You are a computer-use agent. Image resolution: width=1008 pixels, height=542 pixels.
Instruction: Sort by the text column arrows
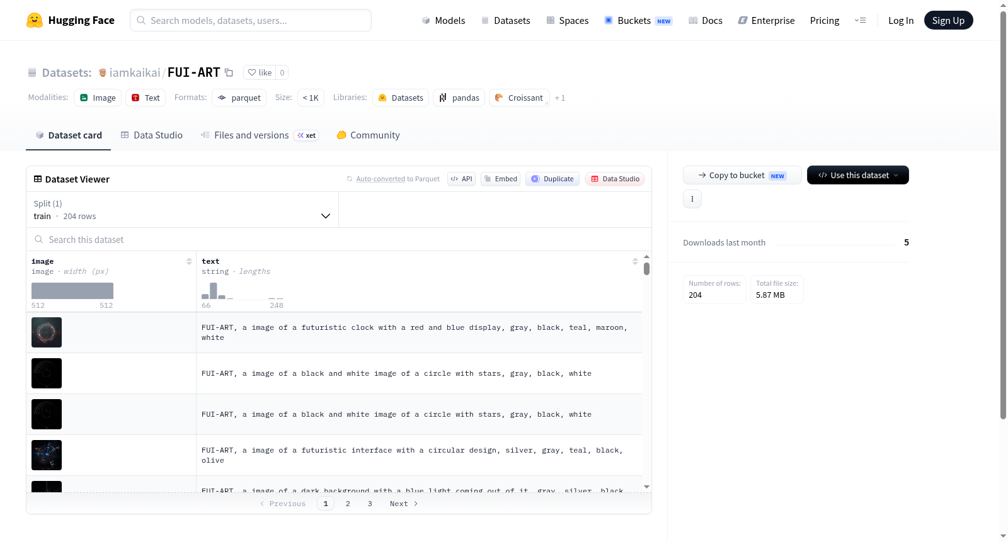click(x=635, y=261)
